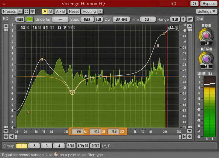Screen dimensions: 219x158
Task: Select Group 3
Action: pyautogui.click(x=47, y=146)
